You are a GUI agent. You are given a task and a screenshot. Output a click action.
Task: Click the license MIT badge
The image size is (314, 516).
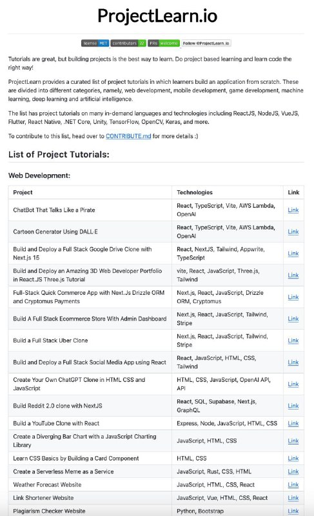click(x=95, y=43)
